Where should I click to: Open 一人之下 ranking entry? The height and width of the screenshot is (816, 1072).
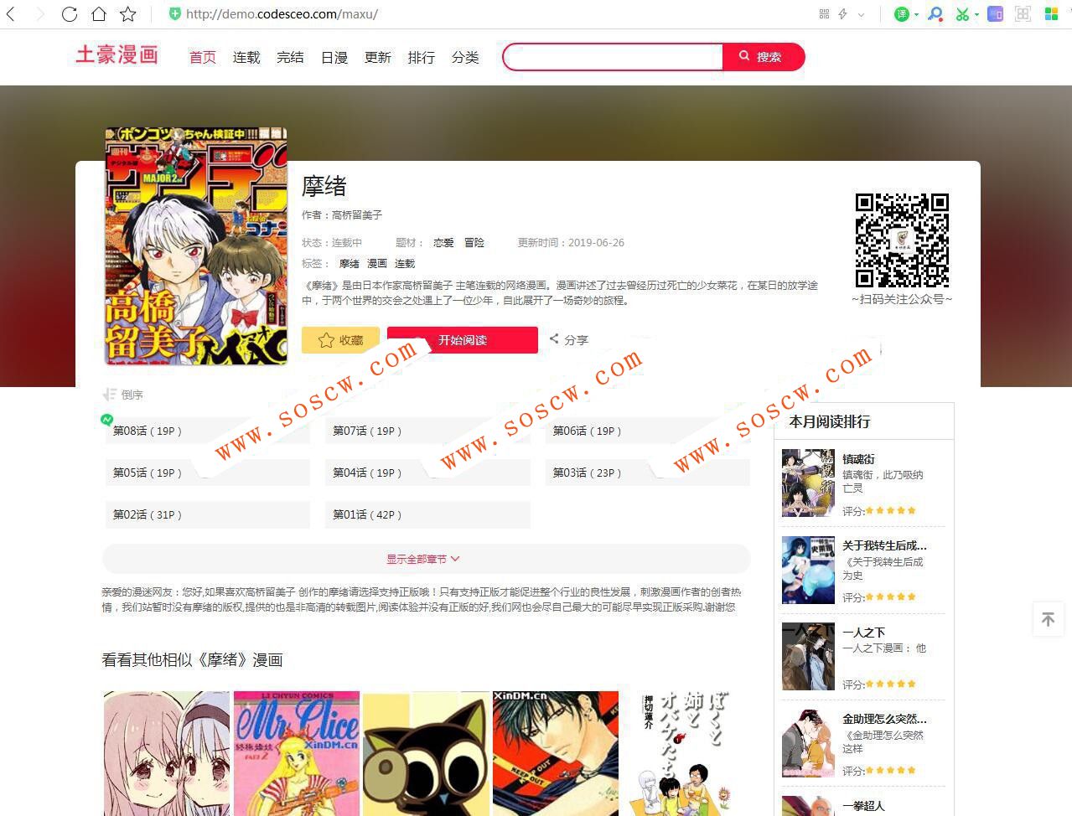point(863,633)
